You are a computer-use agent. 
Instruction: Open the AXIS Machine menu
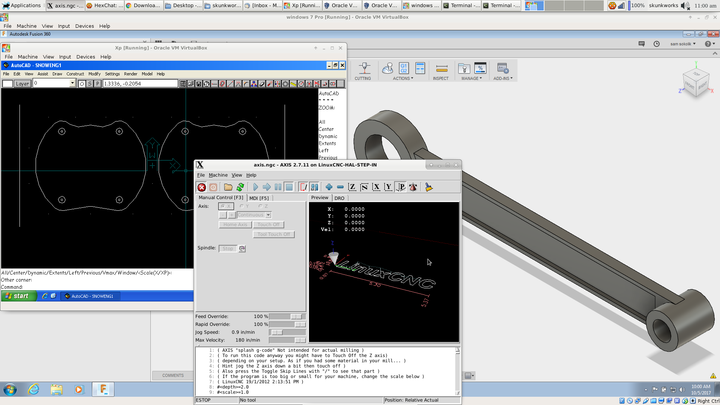(218, 175)
